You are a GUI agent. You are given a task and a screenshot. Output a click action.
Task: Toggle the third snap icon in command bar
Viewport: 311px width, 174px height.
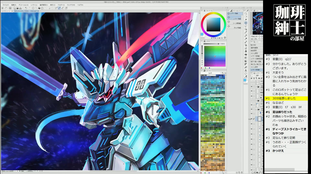63,8
